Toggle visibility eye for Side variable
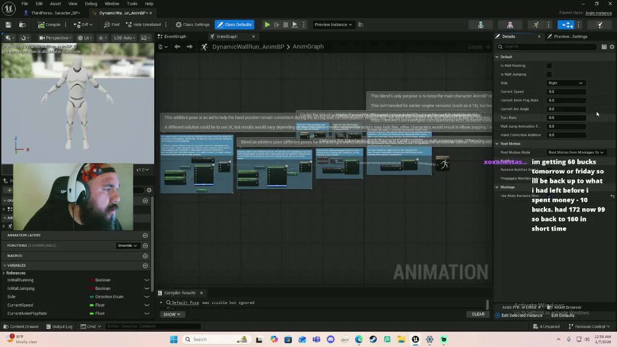 (x=147, y=297)
